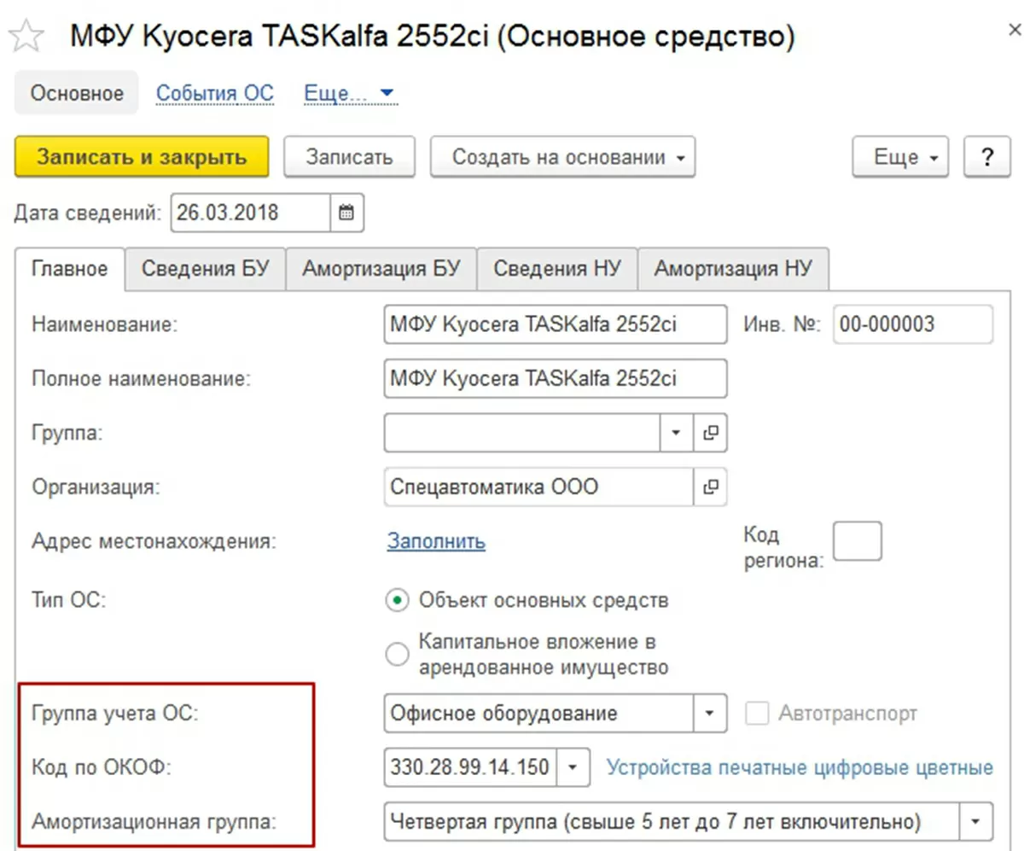Click the Офисное оборудование field text
The height and width of the screenshot is (851, 1024).
click(x=503, y=714)
